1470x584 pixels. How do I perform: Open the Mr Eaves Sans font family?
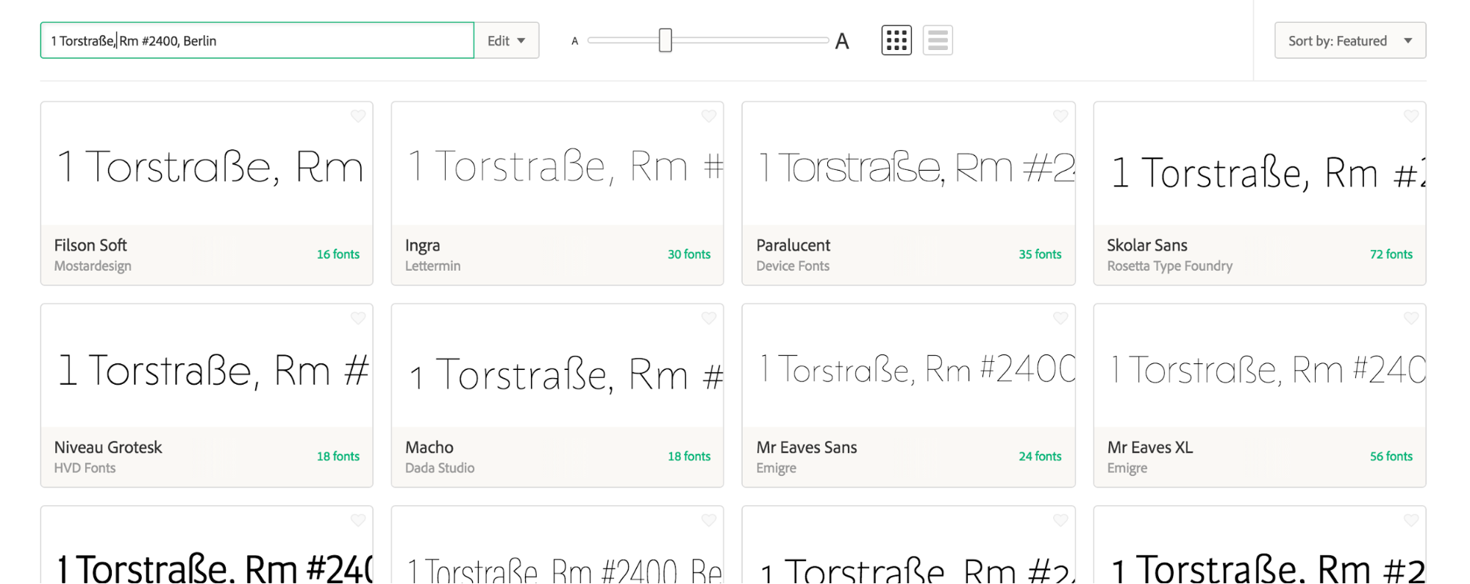807,447
